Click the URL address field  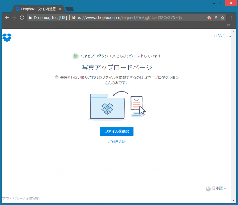[x=130, y=18]
